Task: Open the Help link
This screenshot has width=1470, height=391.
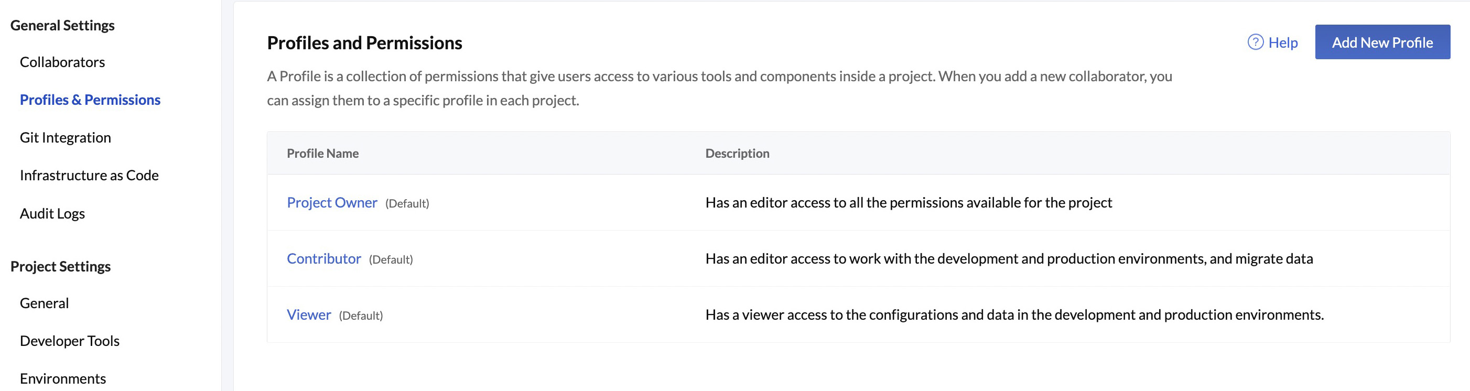Action: (x=1282, y=43)
